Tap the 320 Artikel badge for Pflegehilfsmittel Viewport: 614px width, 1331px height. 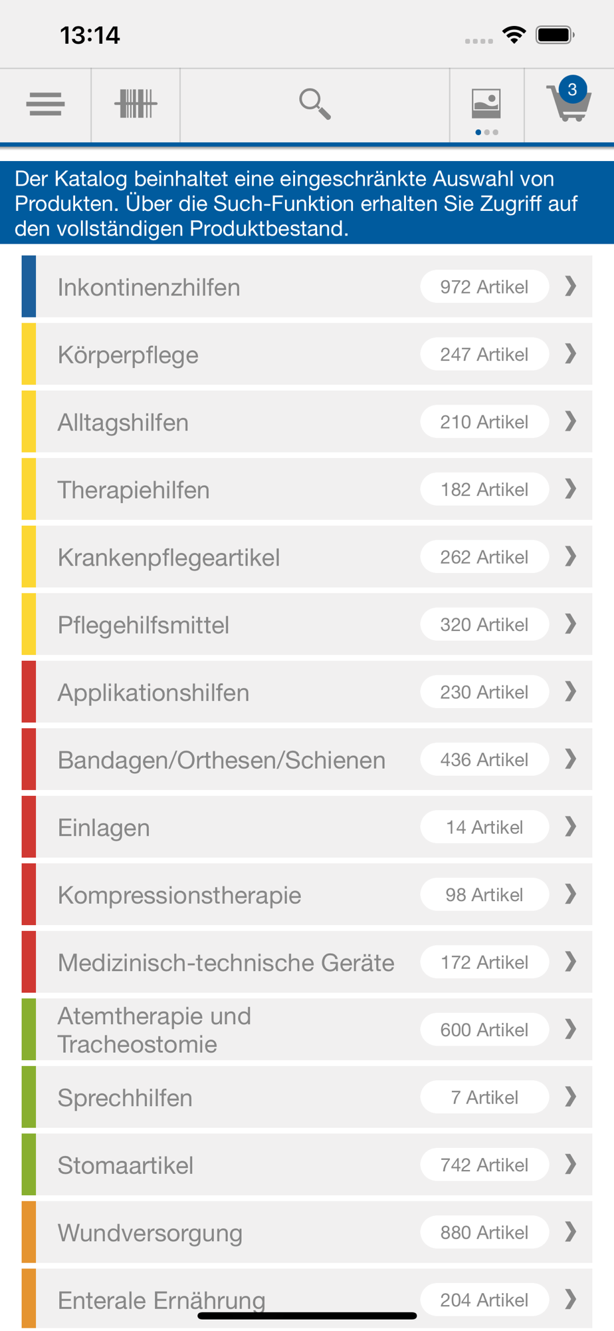click(484, 624)
